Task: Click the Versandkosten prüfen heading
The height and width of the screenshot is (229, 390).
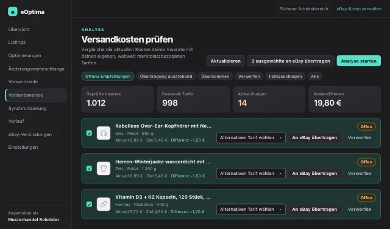Action: click(x=127, y=39)
